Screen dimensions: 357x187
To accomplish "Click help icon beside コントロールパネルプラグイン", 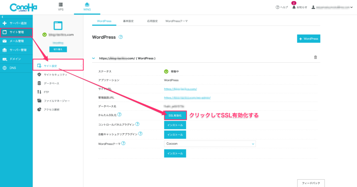I will [x=137, y=124].
